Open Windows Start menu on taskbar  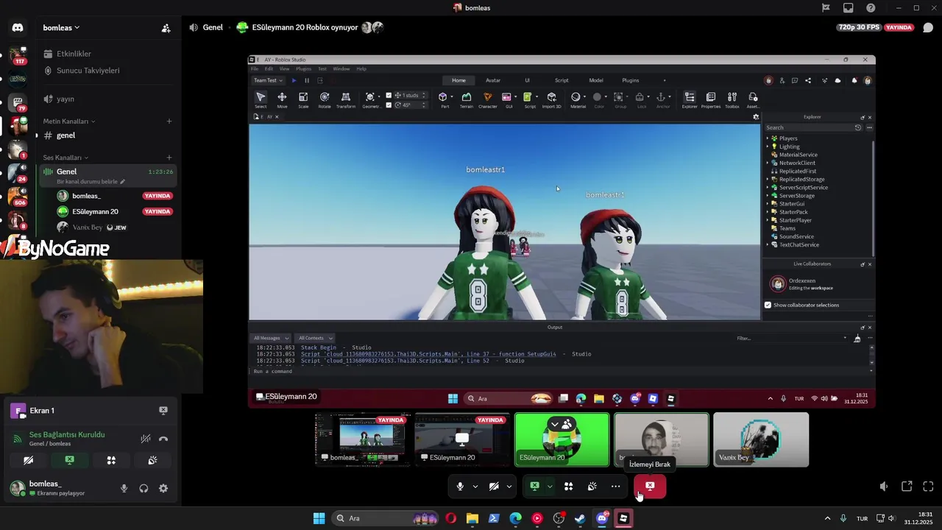(x=319, y=518)
